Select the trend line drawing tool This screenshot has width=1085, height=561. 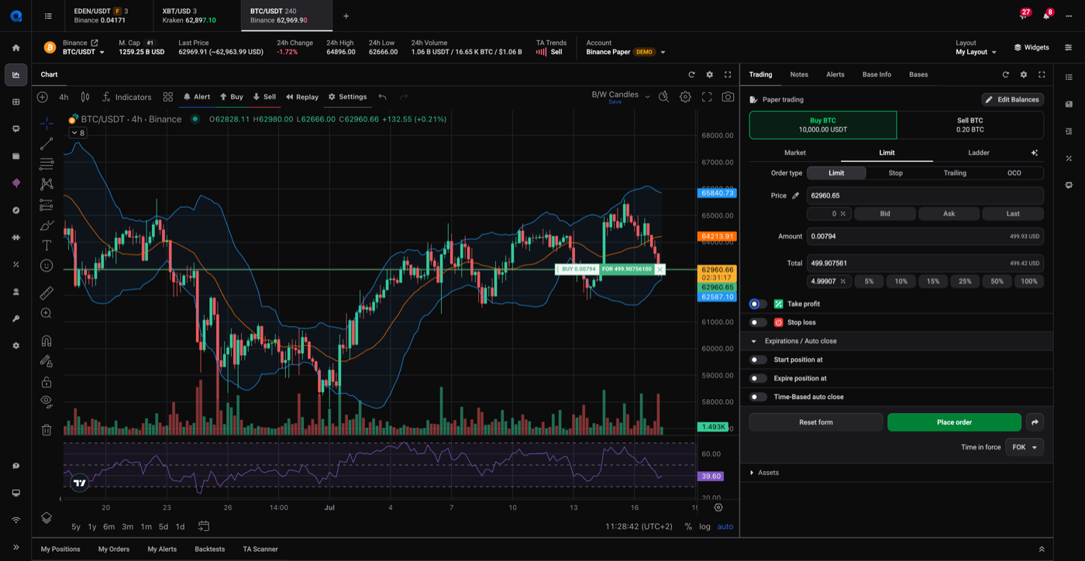click(46, 144)
